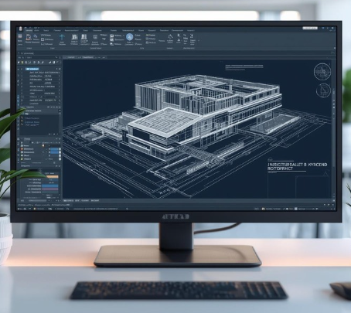Viewport: 351px width, 313px height.
Task: Select the highlighted blue row in the left list
Action: click(x=32, y=69)
